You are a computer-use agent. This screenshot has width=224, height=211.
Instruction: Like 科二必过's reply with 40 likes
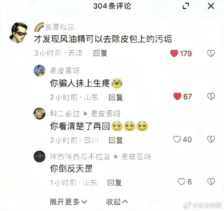[x=177, y=139]
